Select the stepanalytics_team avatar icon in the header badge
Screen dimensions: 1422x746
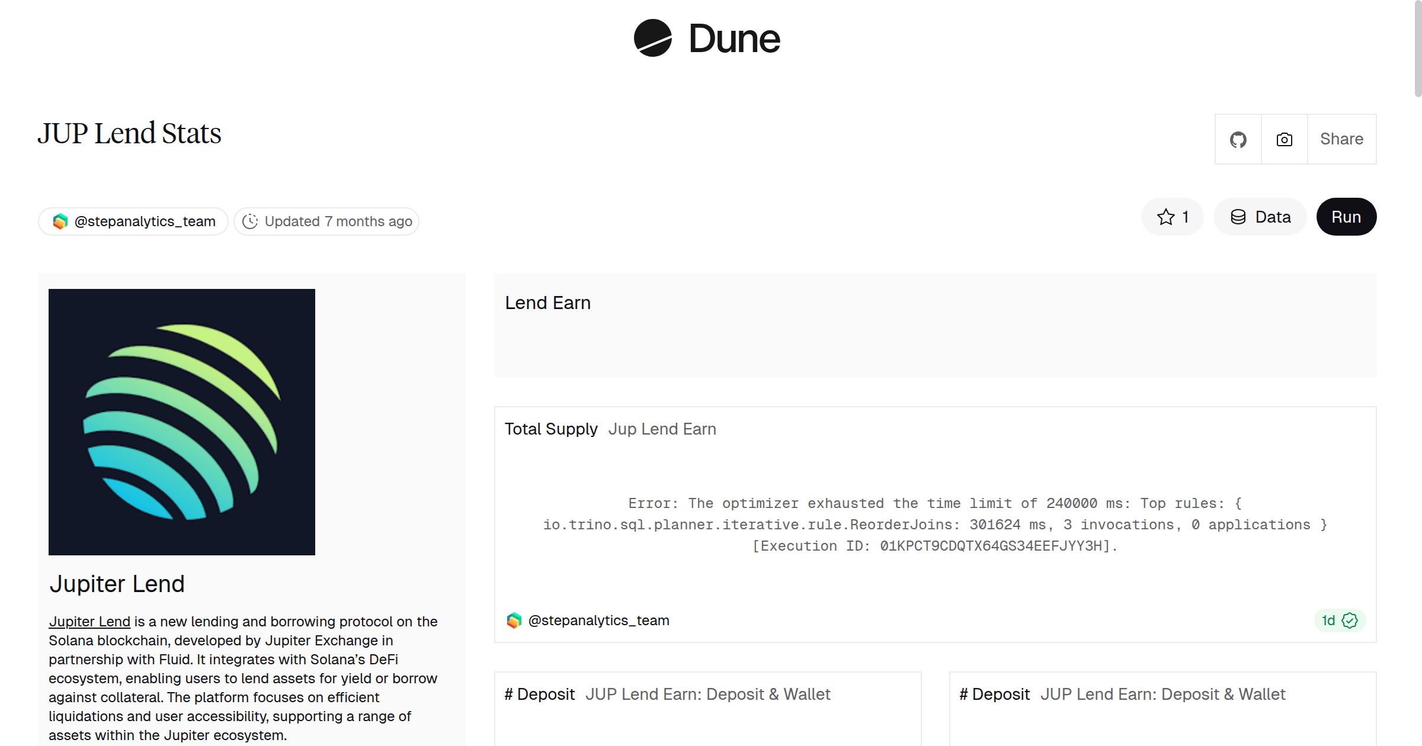click(x=60, y=221)
